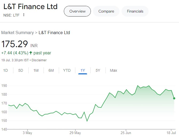
Task: Click the 190 price axis label
Action: pos(4,86)
